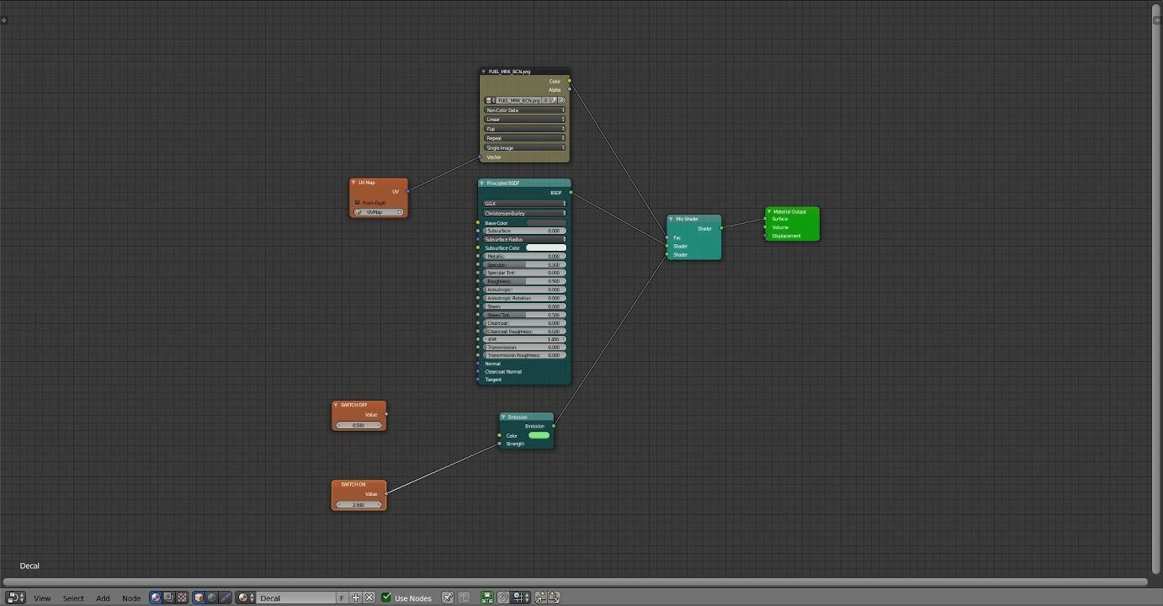The image size is (1163, 606).
Task: Open the Linear interpolation dropdown
Action: (x=524, y=120)
